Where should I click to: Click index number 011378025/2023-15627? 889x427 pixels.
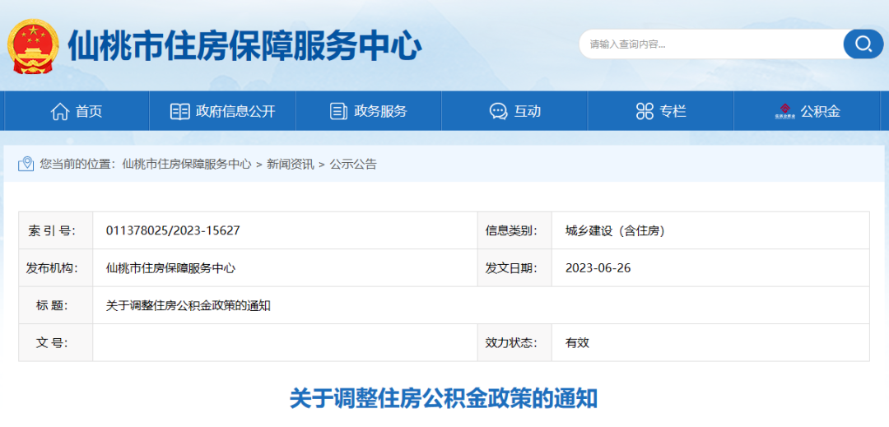(173, 230)
